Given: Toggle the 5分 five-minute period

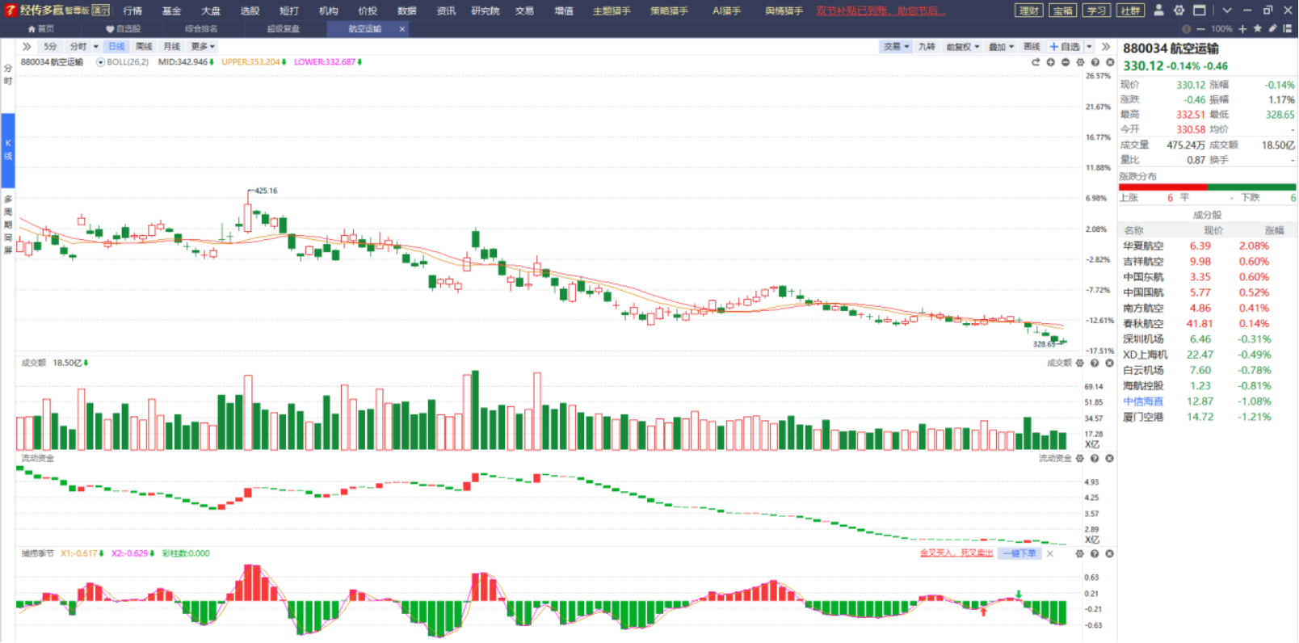Looking at the screenshot, I should pos(50,47).
